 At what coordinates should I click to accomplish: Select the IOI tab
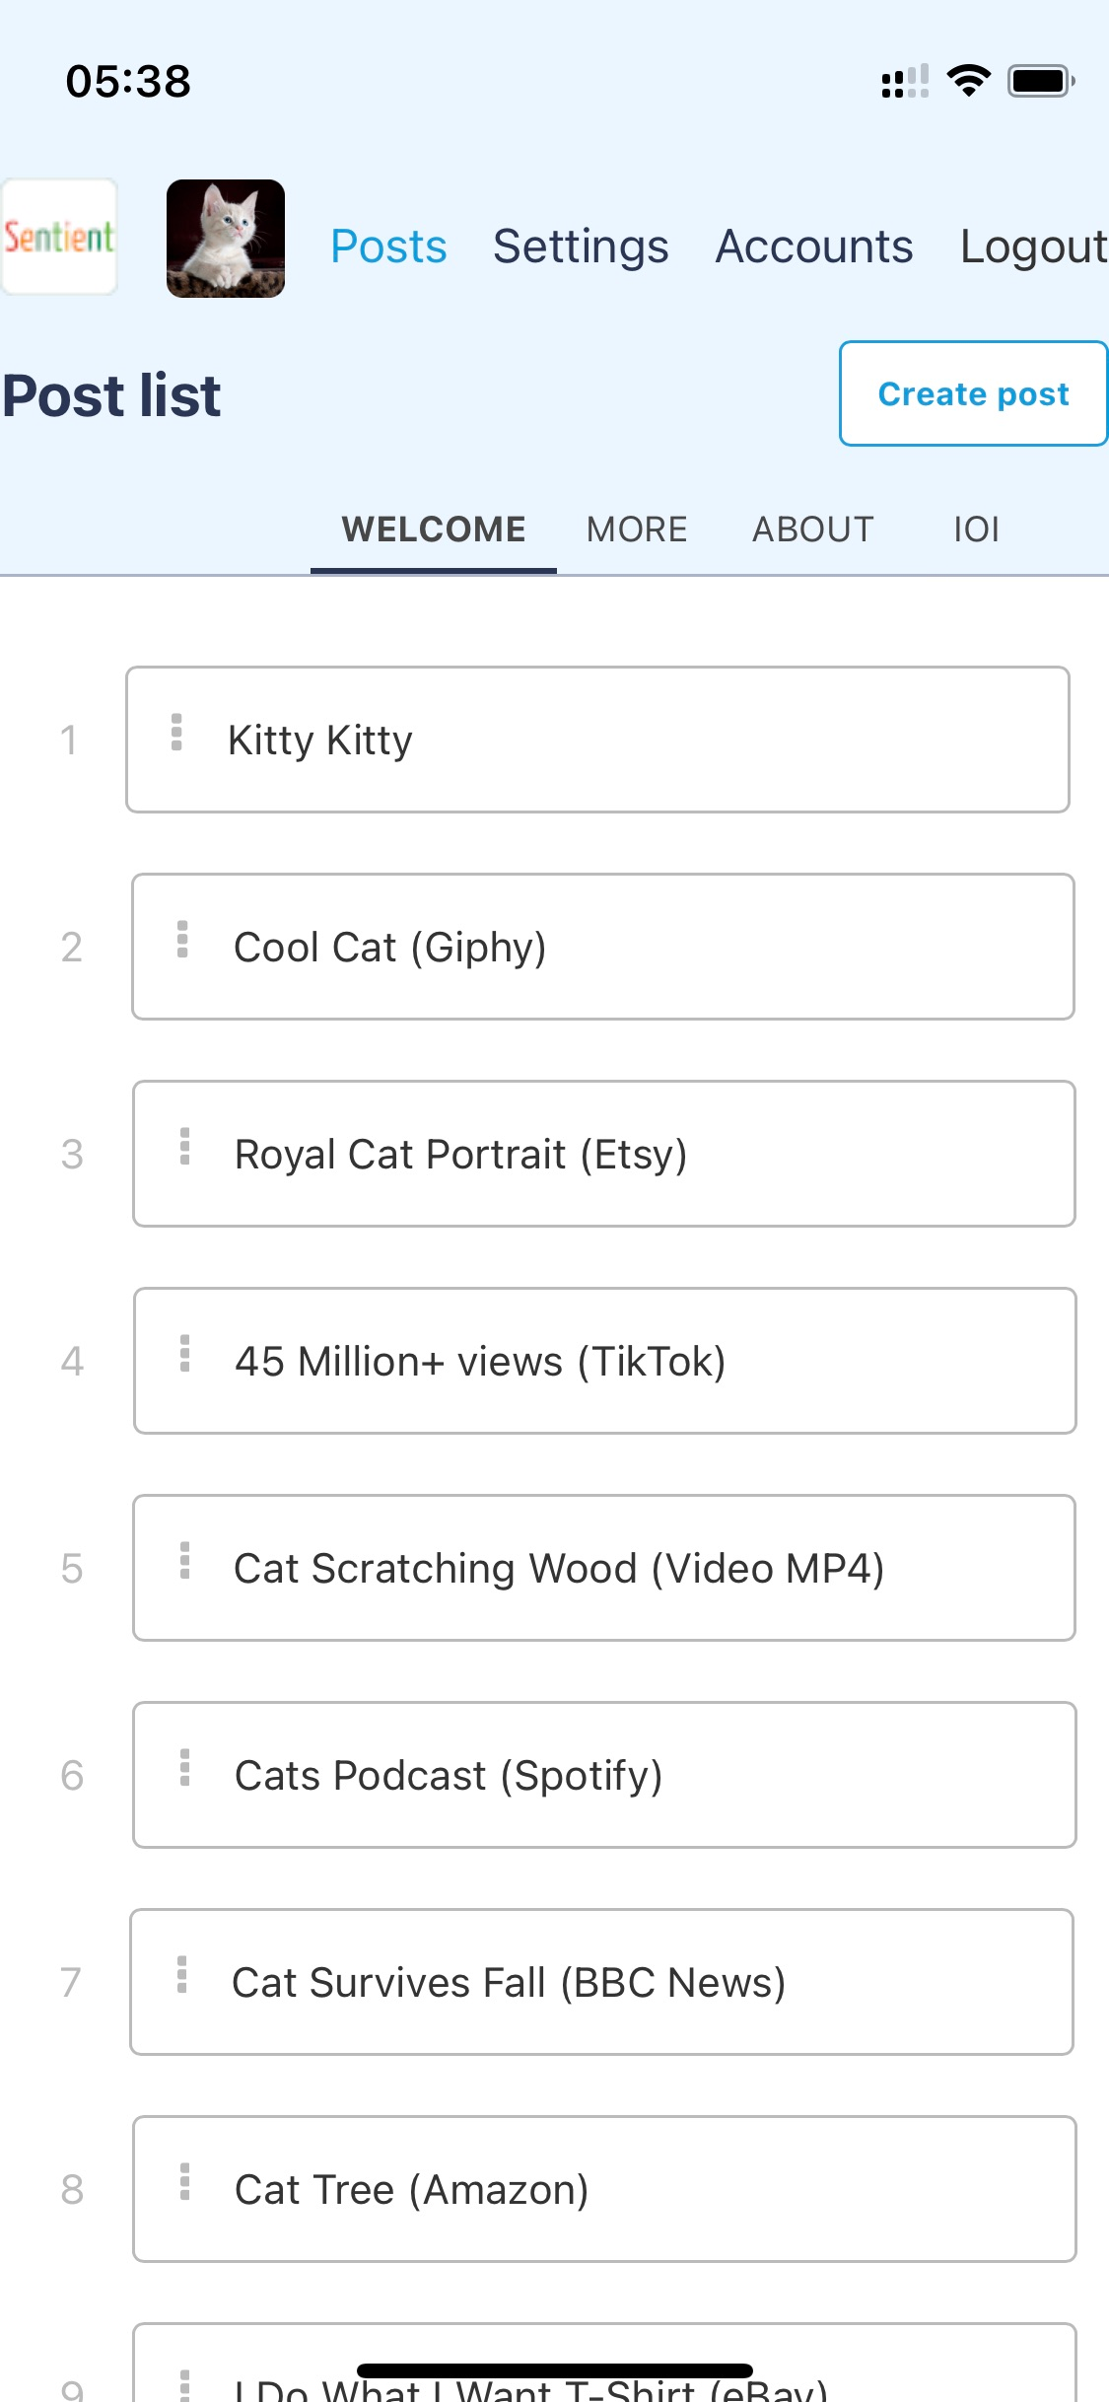[976, 530]
